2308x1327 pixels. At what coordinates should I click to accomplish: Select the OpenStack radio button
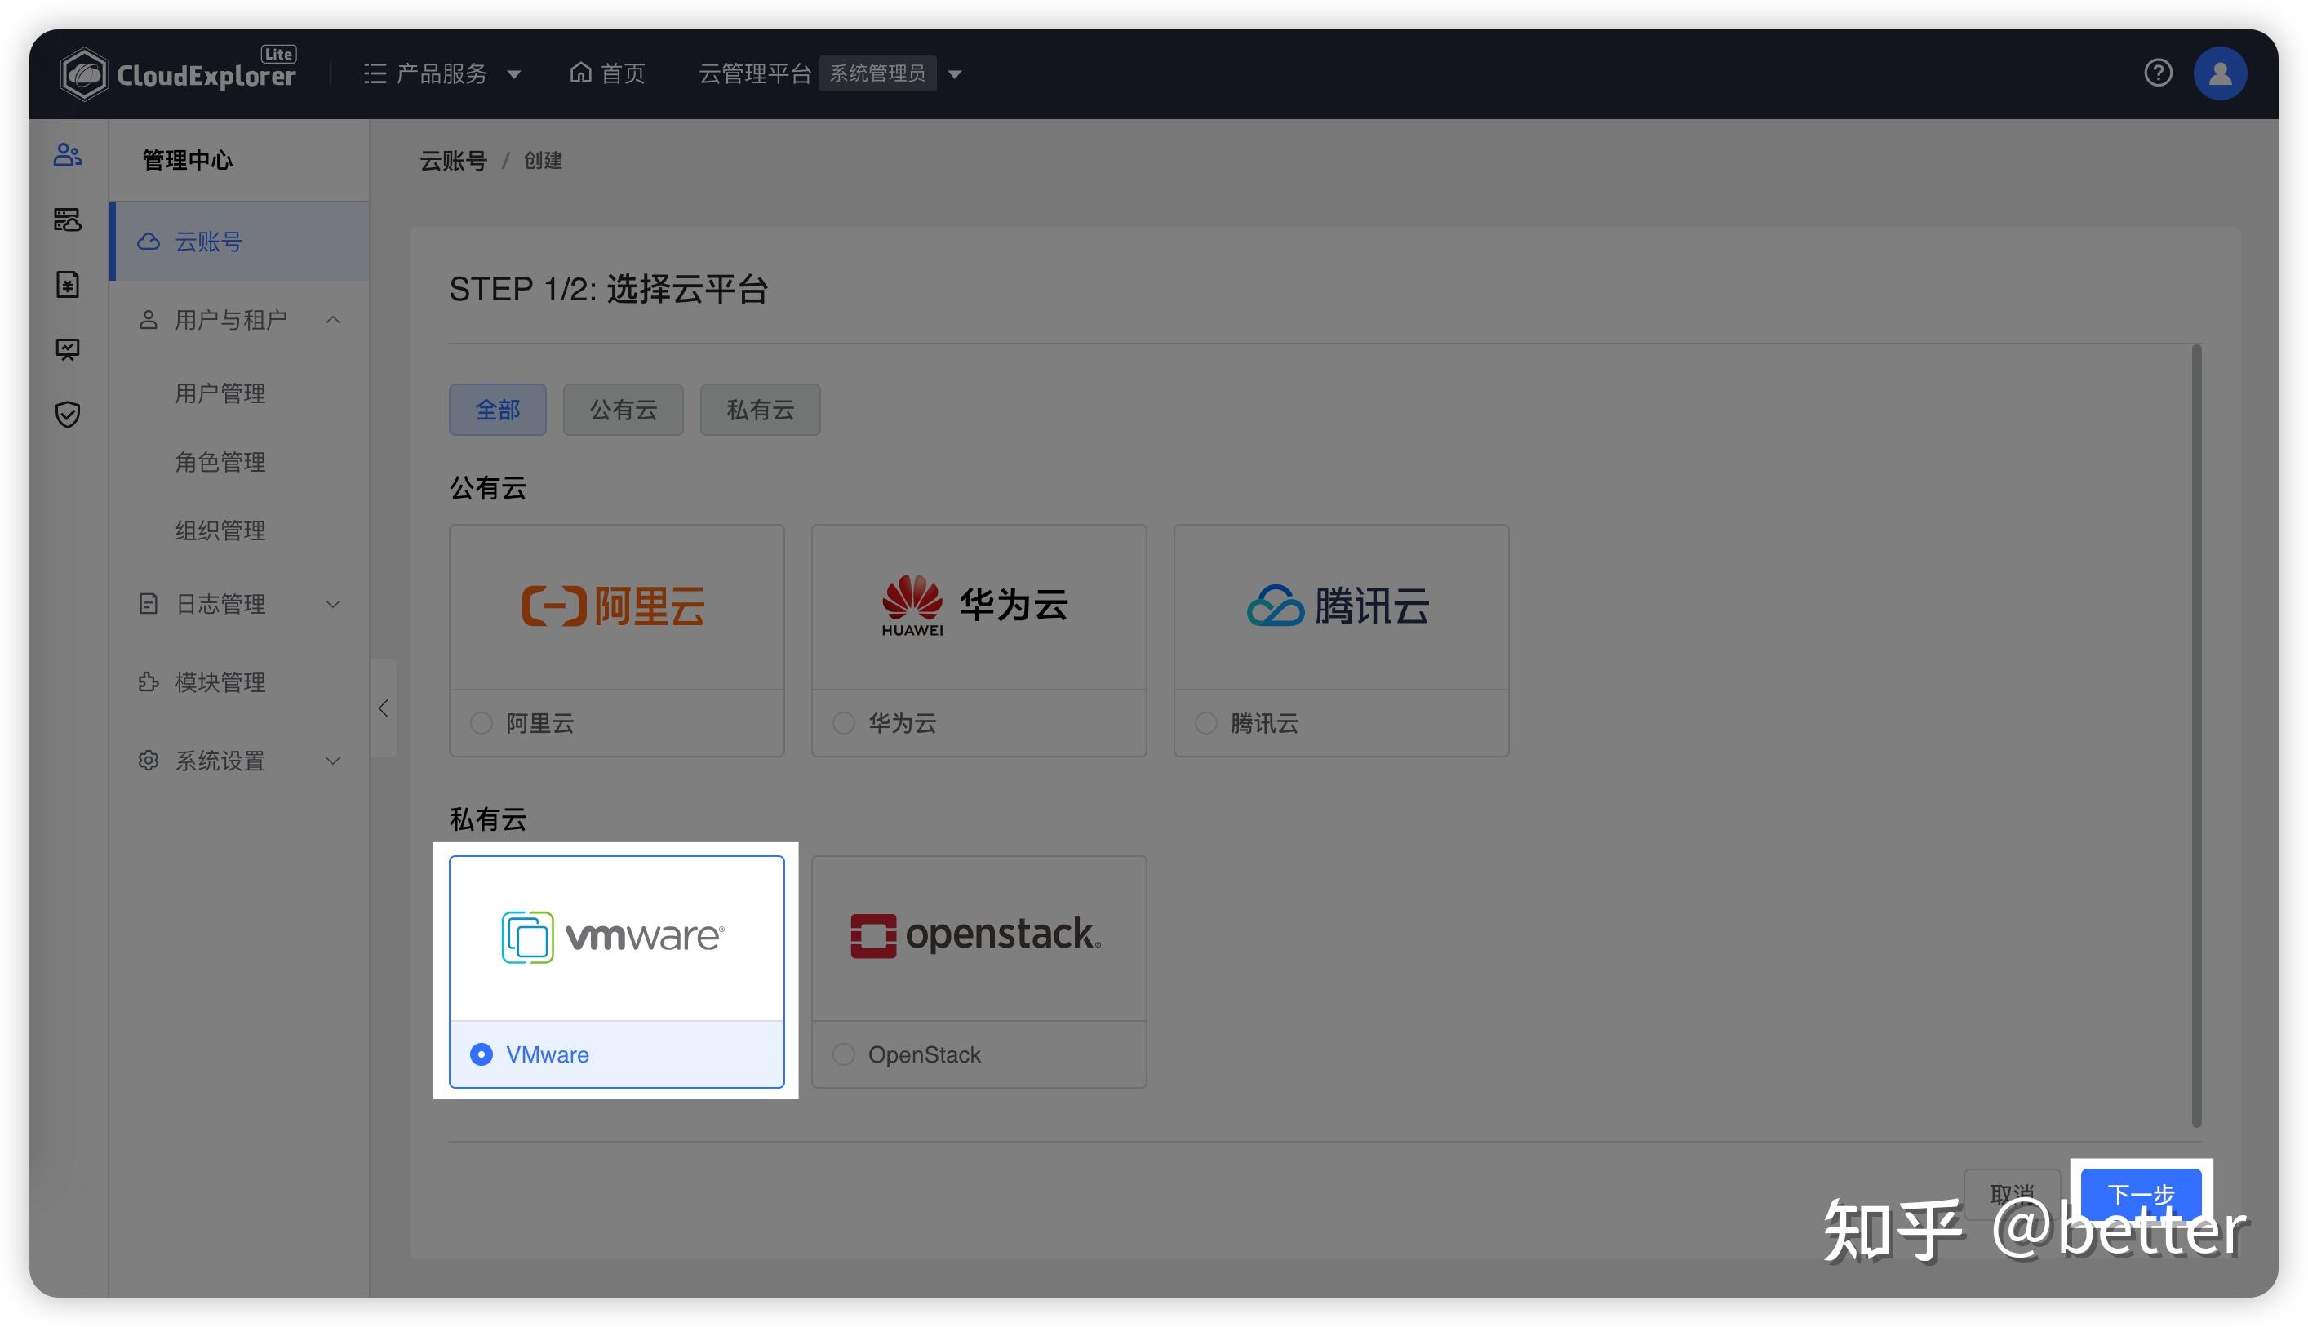point(843,1054)
